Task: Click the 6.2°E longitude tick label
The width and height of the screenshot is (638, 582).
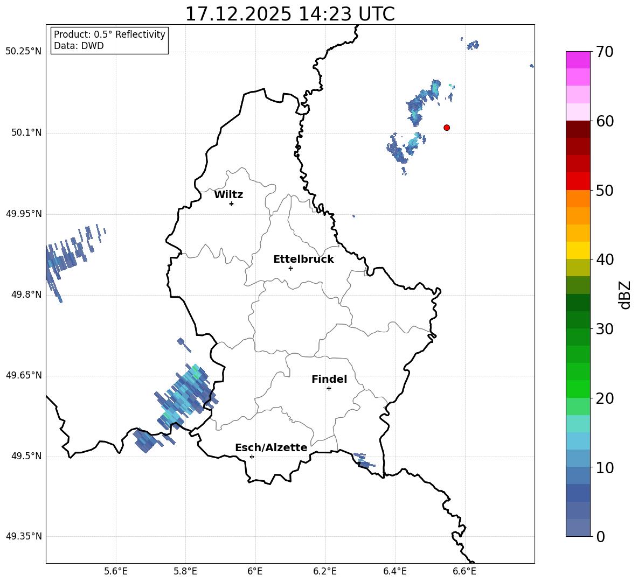Action: coord(325,571)
